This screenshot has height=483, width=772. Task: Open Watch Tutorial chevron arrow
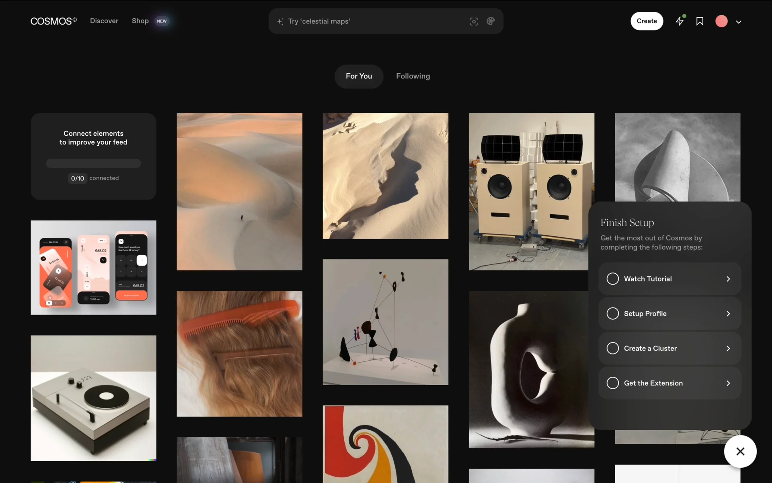tap(728, 279)
